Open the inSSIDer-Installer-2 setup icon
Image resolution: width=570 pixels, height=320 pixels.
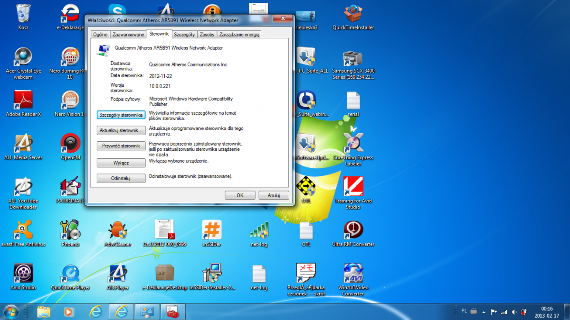click(211, 276)
